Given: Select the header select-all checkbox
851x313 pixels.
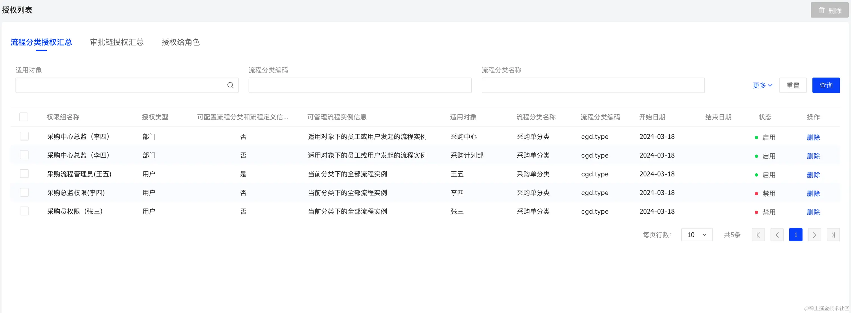Looking at the screenshot, I should click(x=24, y=117).
